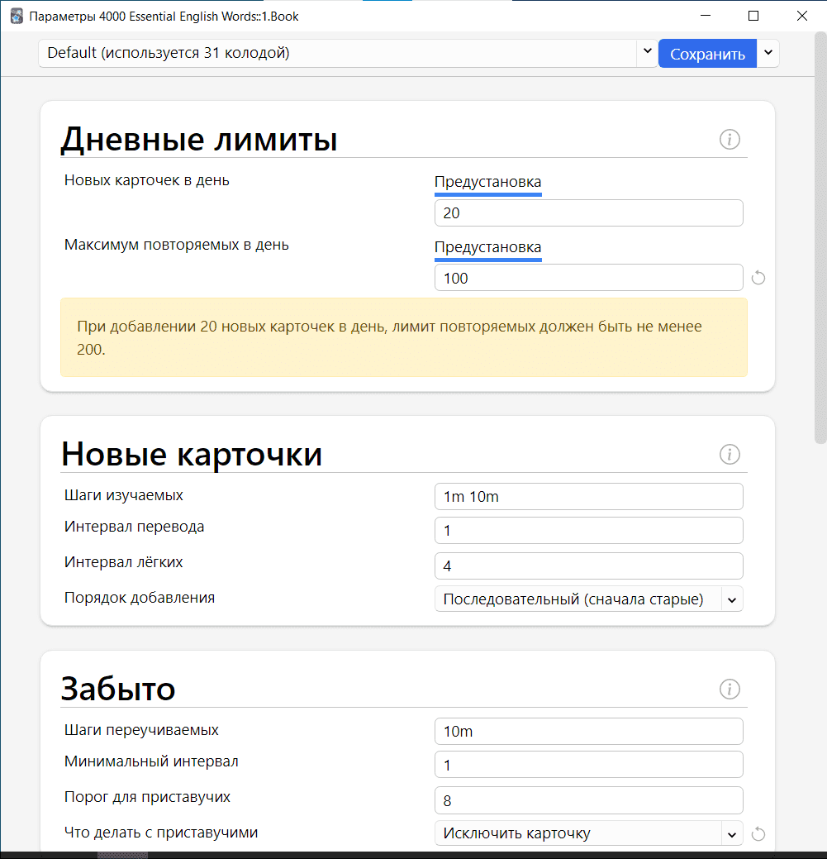Click the Новых карточек в день field
The height and width of the screenshot is (859, 827).
(x=588, y=213)
